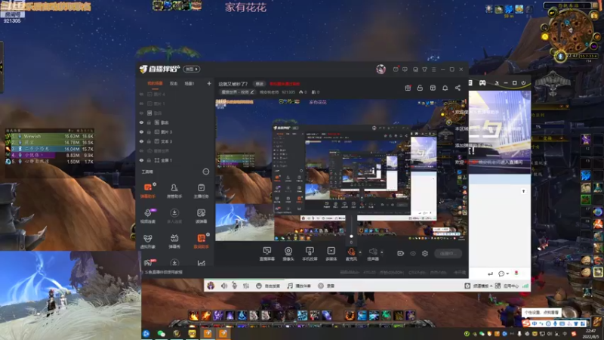Open 斗鱼直播伴侣使用教程 link
The image size is (604, 340).
pos(164,272)
